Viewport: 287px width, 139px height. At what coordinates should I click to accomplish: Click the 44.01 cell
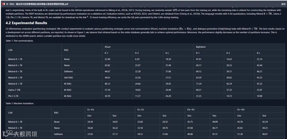tap(107, 78)
